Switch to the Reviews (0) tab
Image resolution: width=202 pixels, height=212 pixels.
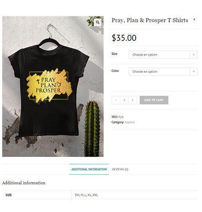coord(120,169)
